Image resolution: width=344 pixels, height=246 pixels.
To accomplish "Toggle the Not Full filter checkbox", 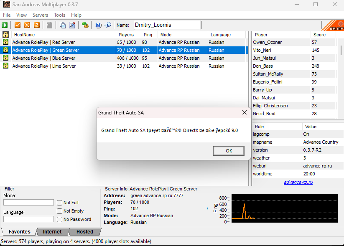I will click(x=59, y=203).
